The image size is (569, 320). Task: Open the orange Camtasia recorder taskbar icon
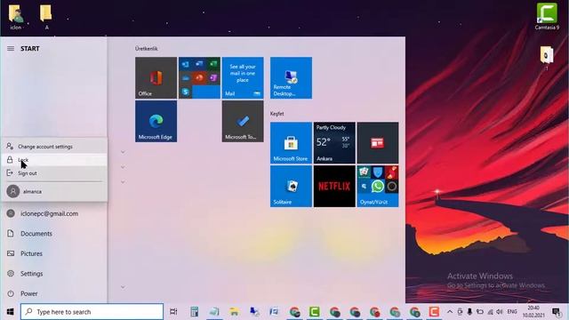click(x=434, y=312)
